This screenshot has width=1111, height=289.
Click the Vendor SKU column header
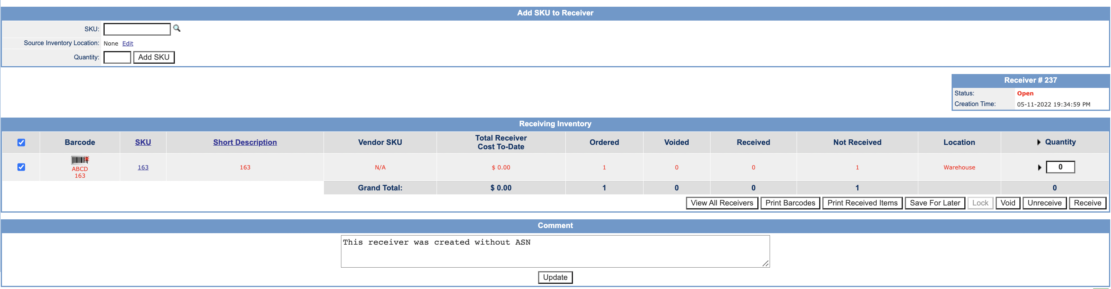(380, 143)
